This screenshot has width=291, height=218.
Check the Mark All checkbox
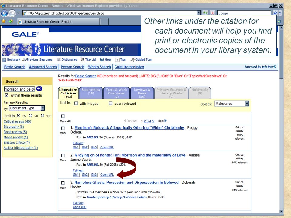pos(63,116)
